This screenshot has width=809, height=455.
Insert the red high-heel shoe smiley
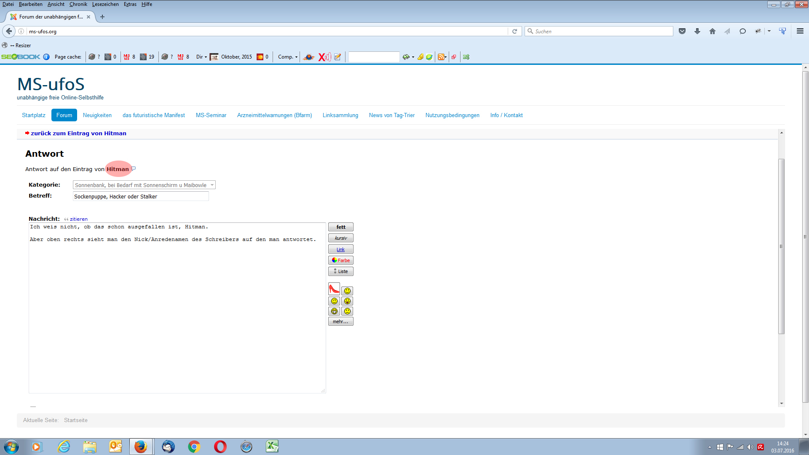pos(334,289)
